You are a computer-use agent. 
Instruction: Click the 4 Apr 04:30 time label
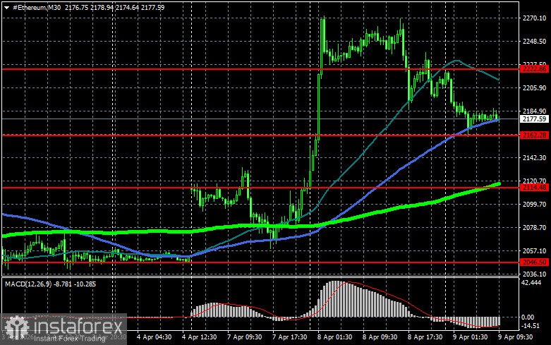[154, 337]
